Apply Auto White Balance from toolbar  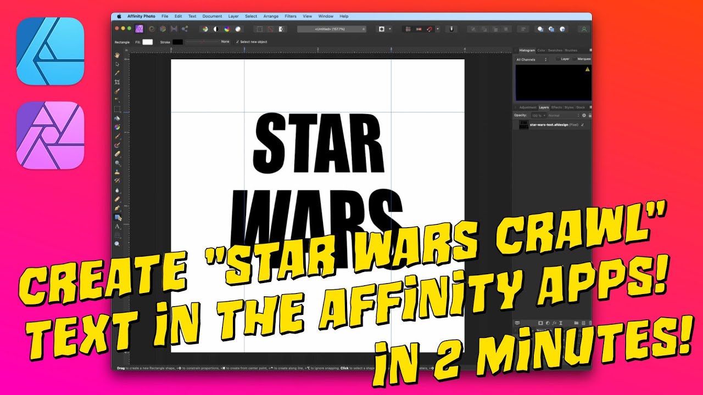238,29
